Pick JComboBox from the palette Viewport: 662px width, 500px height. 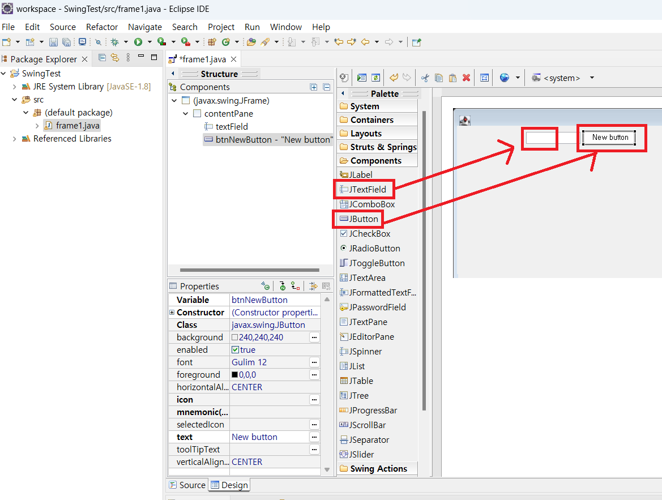pyautogui.click(x=368, y=204)
